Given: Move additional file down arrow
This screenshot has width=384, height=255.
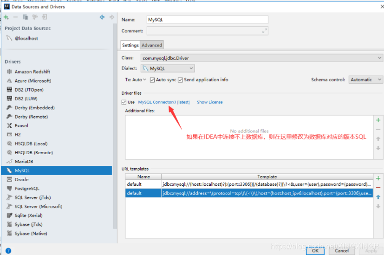Looking at the screenshot, I should 378,148.
